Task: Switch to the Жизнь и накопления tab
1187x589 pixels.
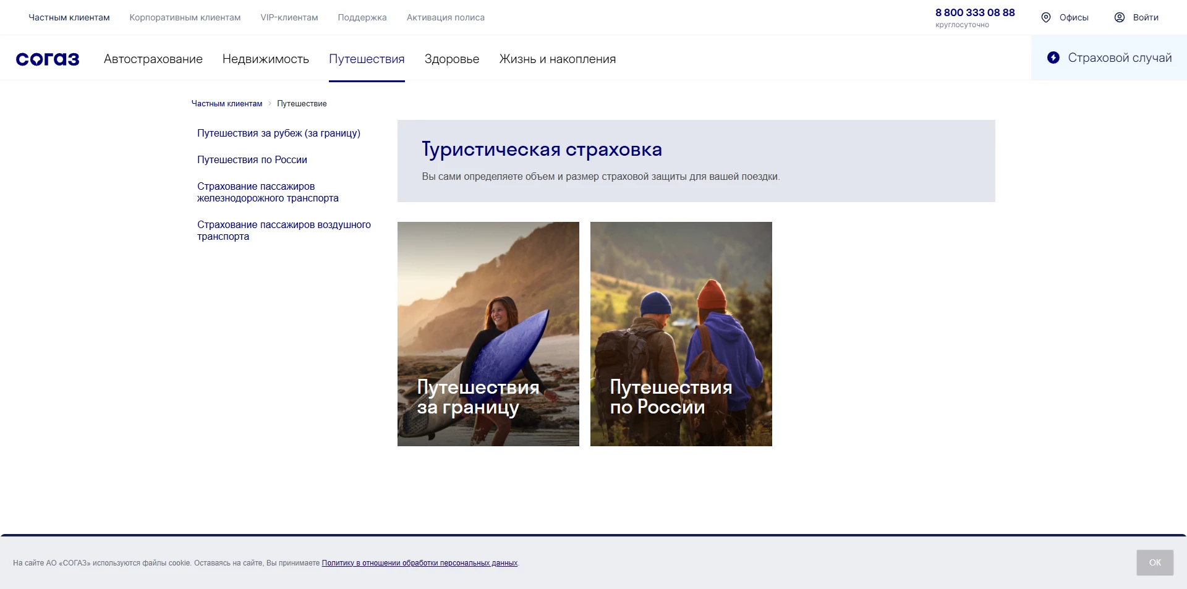Action: [x=558, y=59]
